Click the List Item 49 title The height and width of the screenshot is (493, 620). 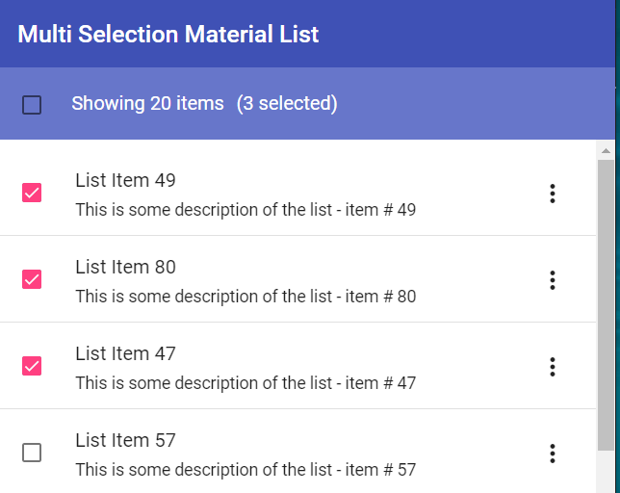125,180
